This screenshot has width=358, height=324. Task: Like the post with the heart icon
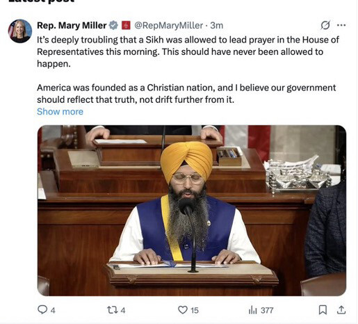[183, 310]
